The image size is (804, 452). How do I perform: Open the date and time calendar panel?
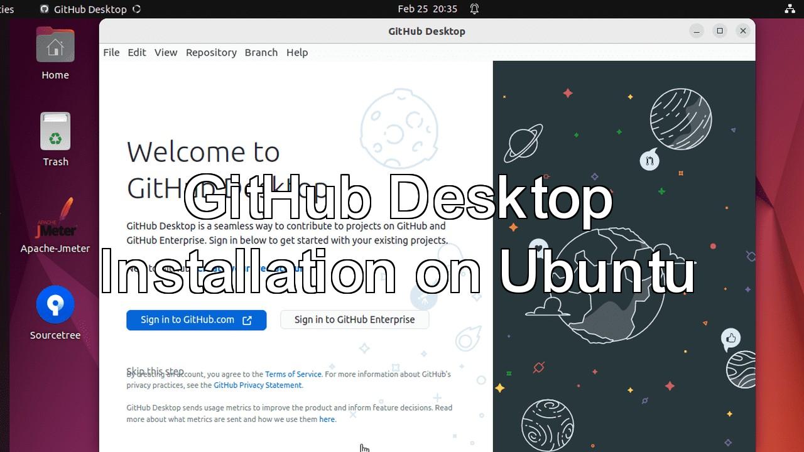pos(427,9)
